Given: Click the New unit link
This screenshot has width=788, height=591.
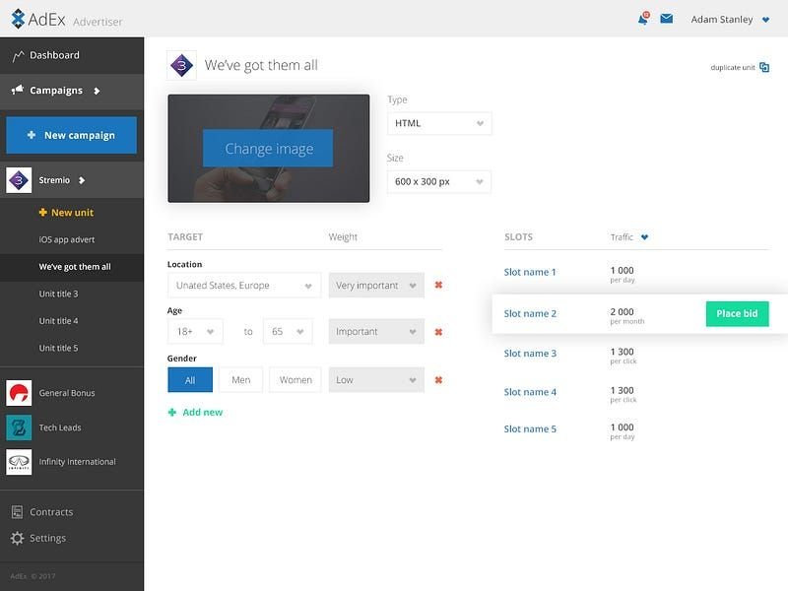Looking at the screenshot, I should tap(72, 213).
